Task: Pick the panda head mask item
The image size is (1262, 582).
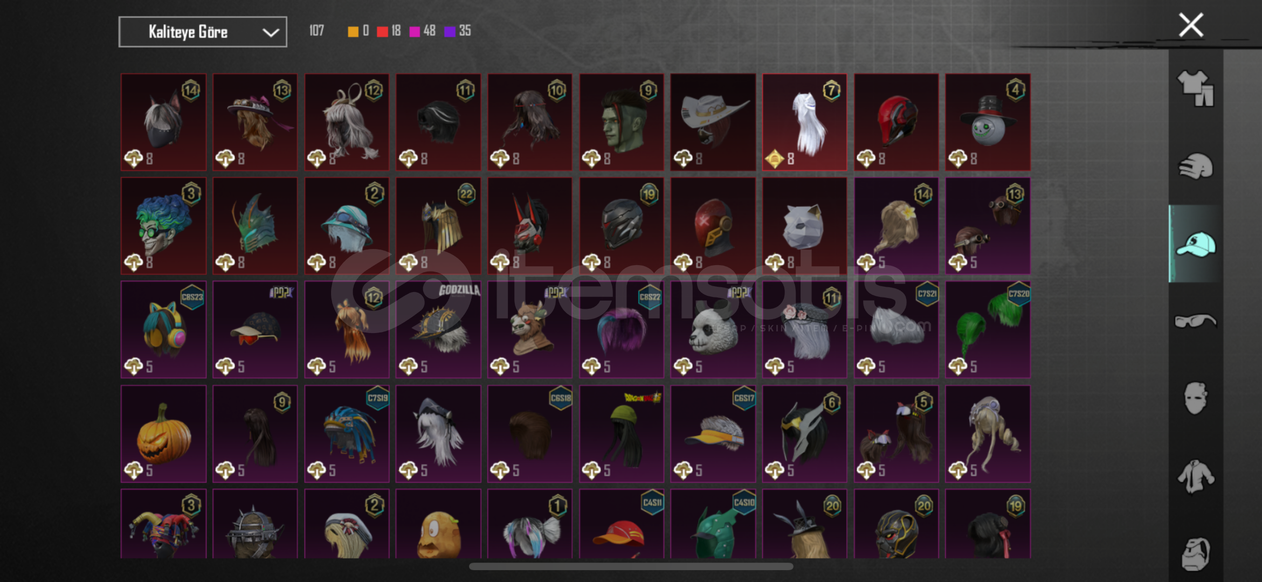Action: click(713, 330)
